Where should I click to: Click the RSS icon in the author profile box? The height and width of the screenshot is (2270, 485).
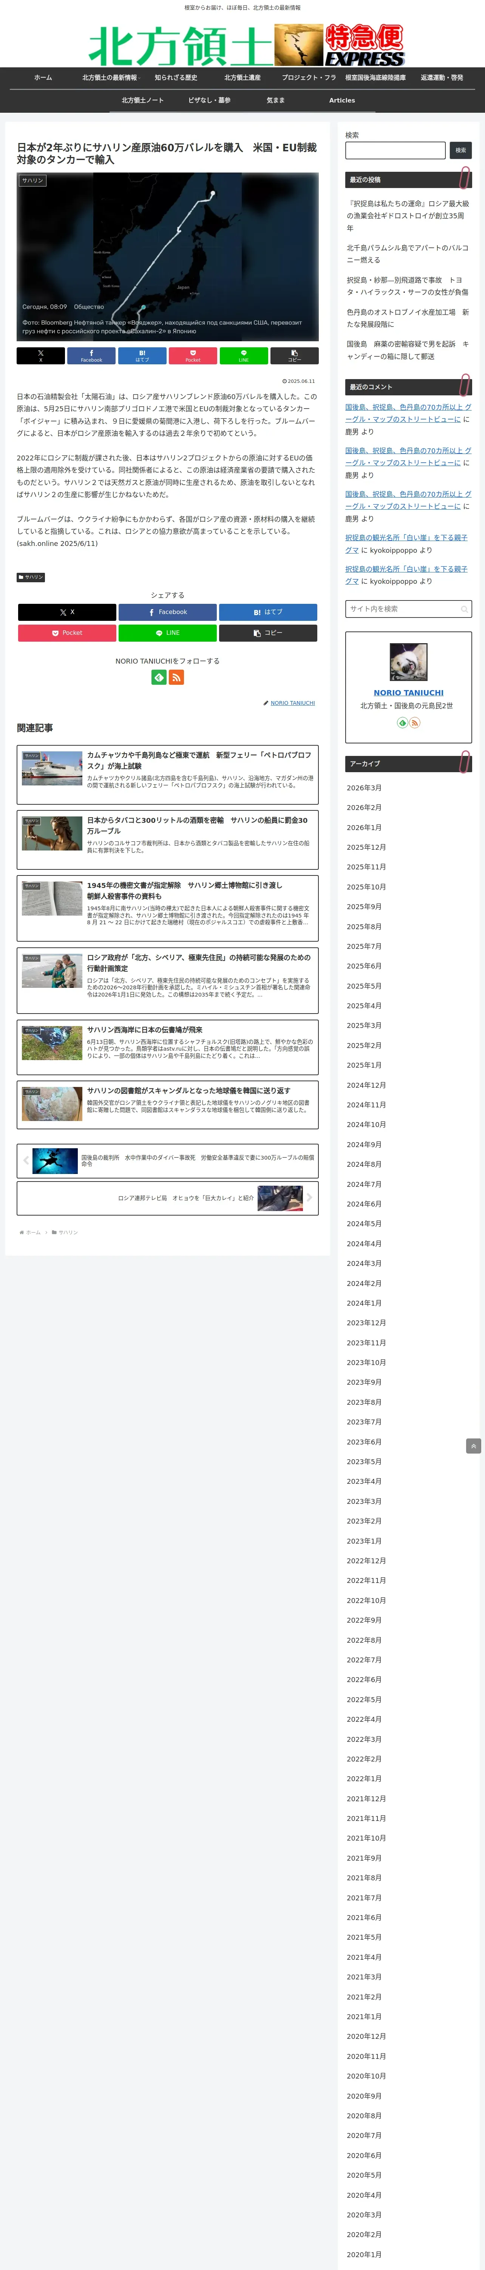tap(415, 723)
